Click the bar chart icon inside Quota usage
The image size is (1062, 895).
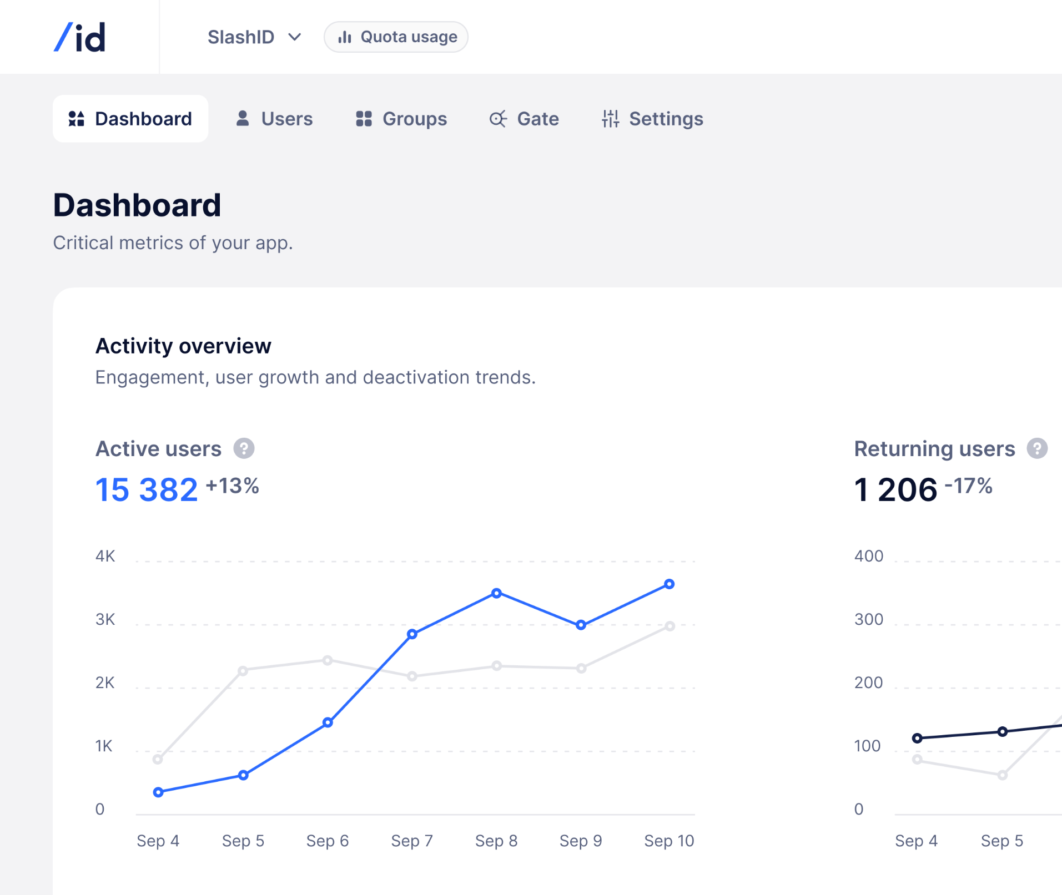(345, 37)
